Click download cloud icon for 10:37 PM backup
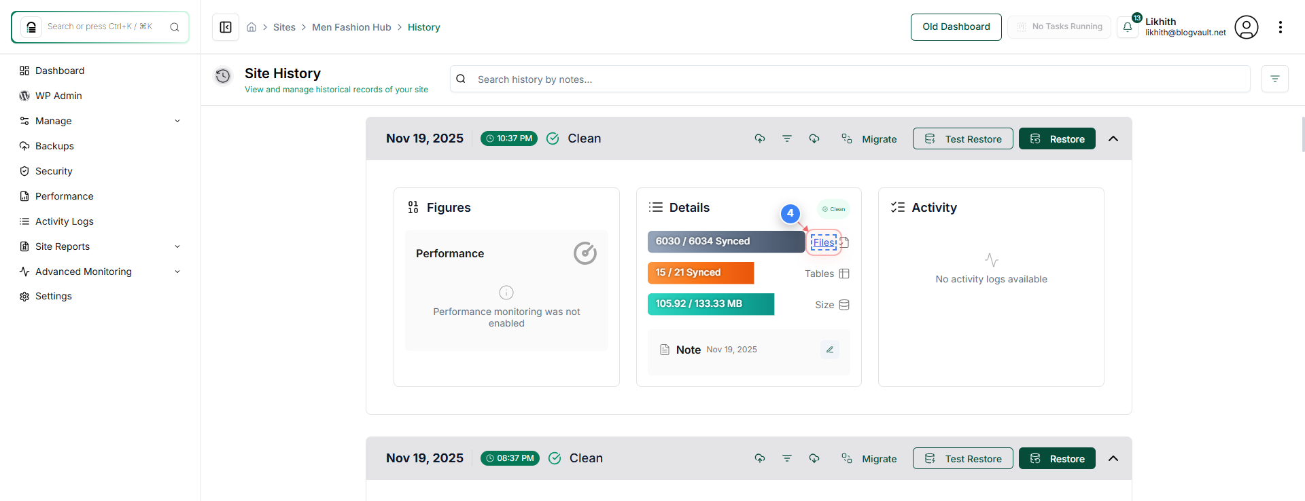The height and width of the screenshot is (501, 1305). tap(814, 138)
